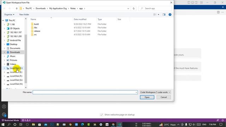Open errors and warnings status indicator
The height and width of the screenshot is (127, 226).
pyautogui.click(x=26, y=120)
